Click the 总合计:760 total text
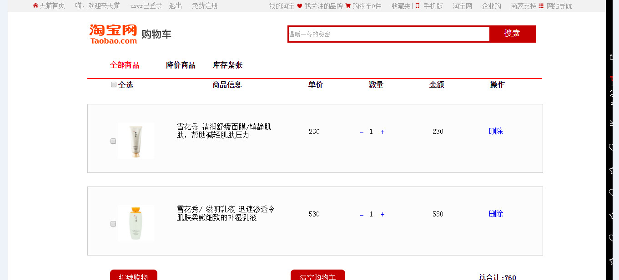Image resolution: width=619 pixels, height=280 pixels. [x=498, y=277]
